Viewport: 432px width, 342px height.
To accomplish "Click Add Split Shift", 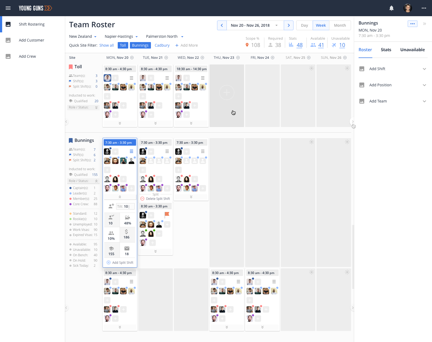I will [120, 263].
